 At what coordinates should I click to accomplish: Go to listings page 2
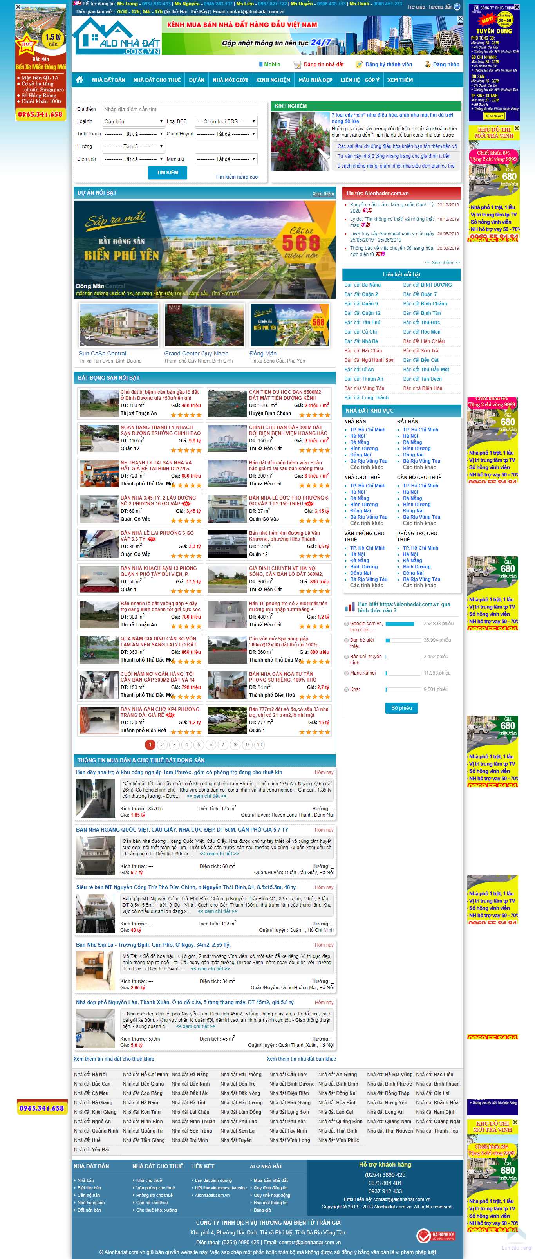click(x=163, y=744)
